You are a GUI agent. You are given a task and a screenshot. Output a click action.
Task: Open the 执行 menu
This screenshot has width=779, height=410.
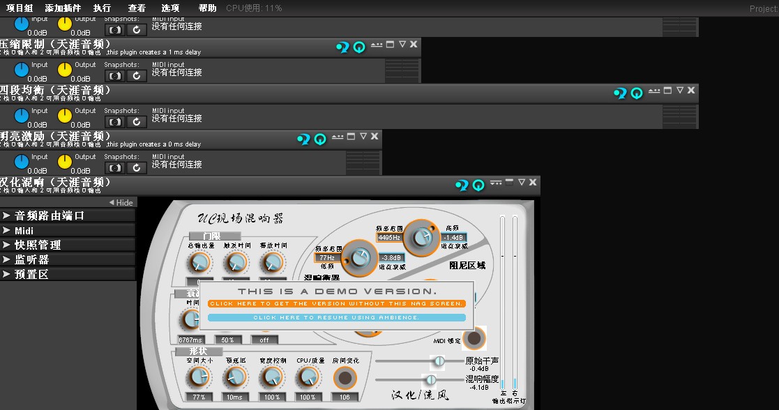click(102, 8)
